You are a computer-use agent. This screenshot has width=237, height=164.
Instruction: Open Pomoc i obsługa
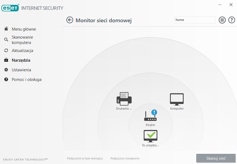point(27,80)
